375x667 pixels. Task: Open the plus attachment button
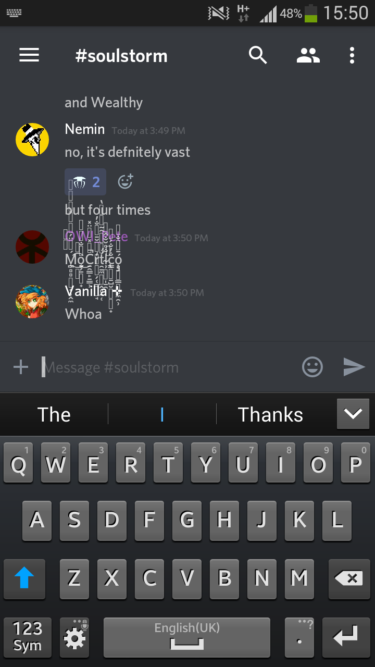click(x=21, y=367)
